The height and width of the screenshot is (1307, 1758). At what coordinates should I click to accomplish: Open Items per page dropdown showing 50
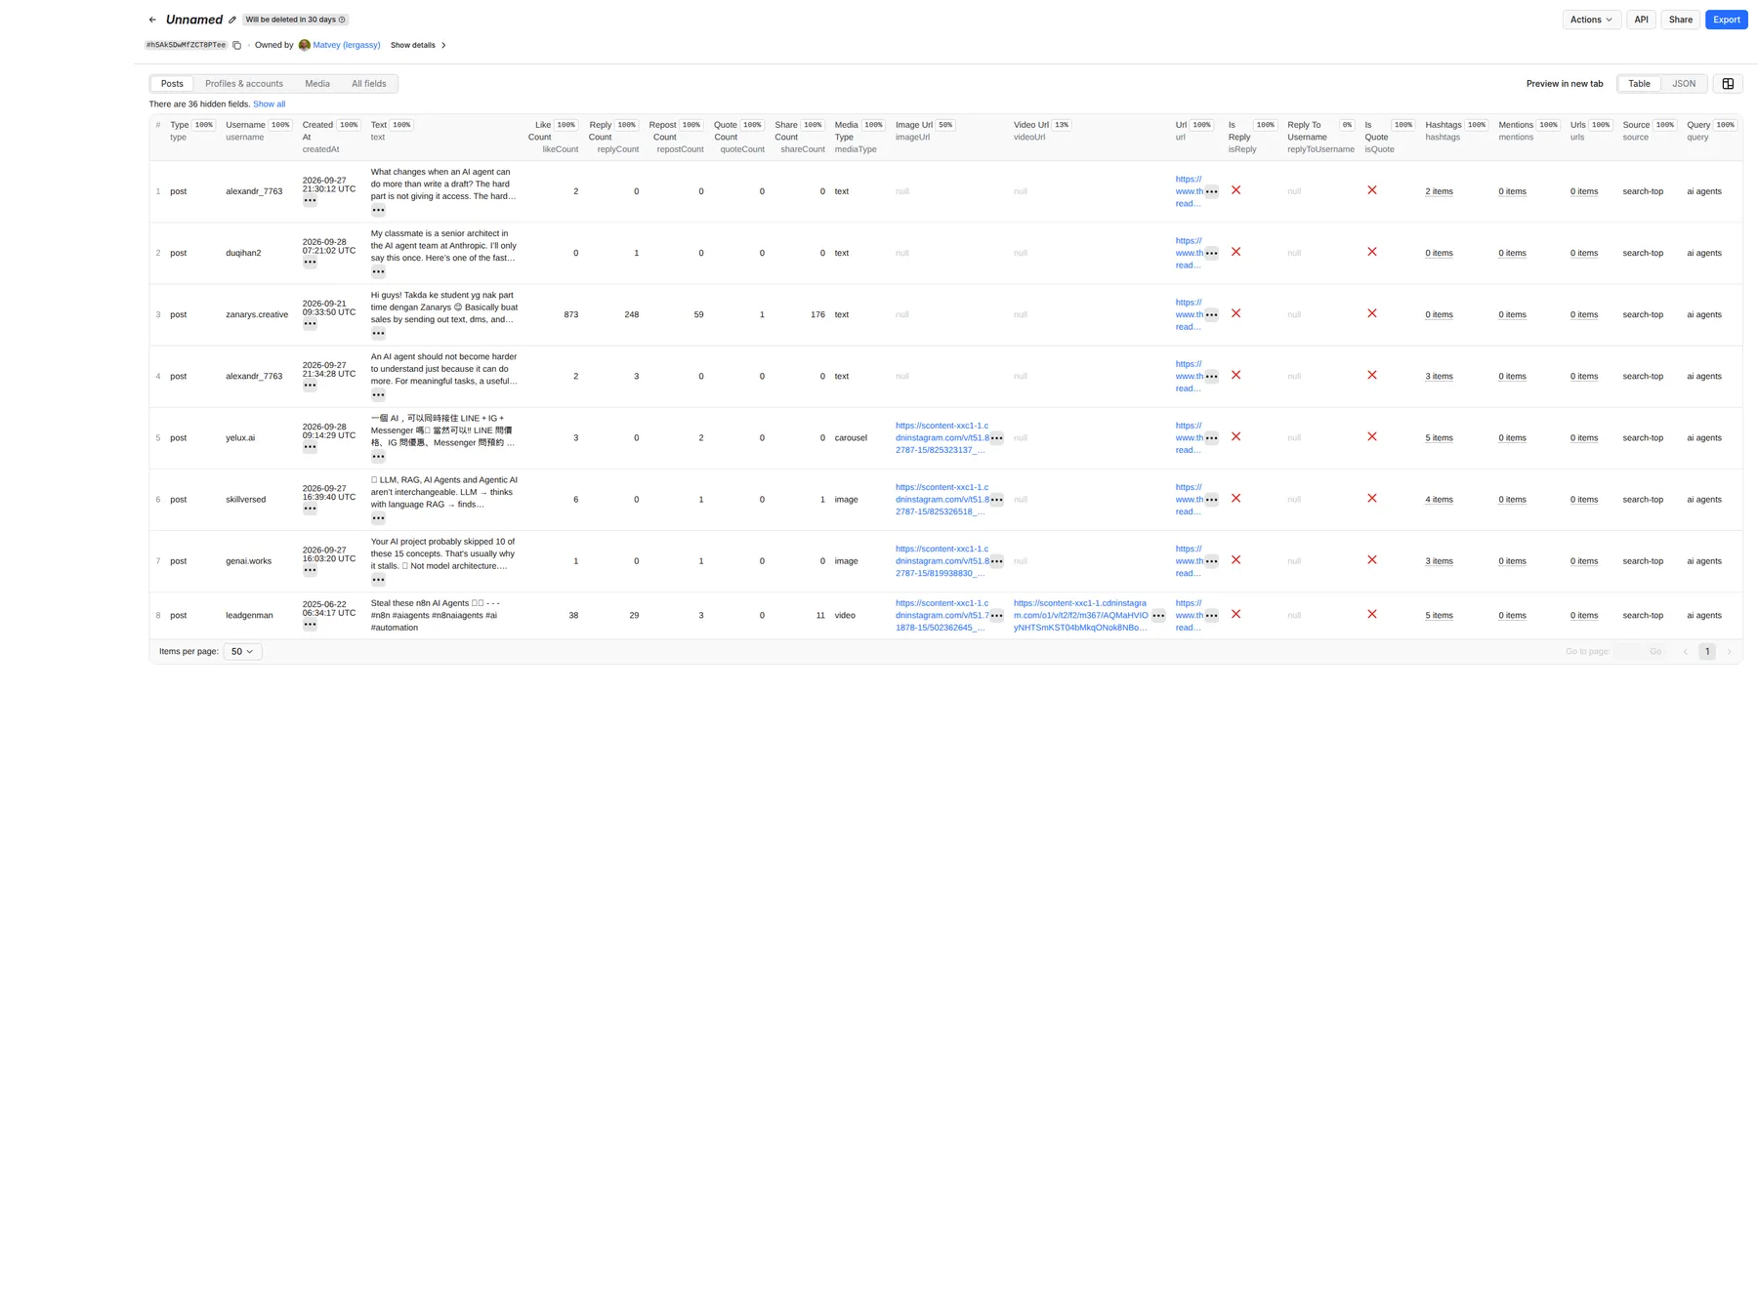click(x=242, y=652)
